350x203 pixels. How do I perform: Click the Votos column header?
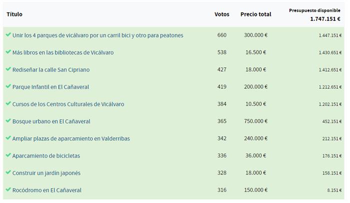tap(221, 14)
